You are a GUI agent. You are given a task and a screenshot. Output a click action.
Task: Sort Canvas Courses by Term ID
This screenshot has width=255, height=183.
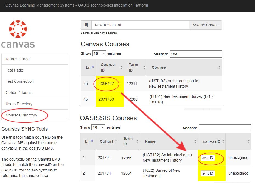pyautogui.click(x=135, y=67)
